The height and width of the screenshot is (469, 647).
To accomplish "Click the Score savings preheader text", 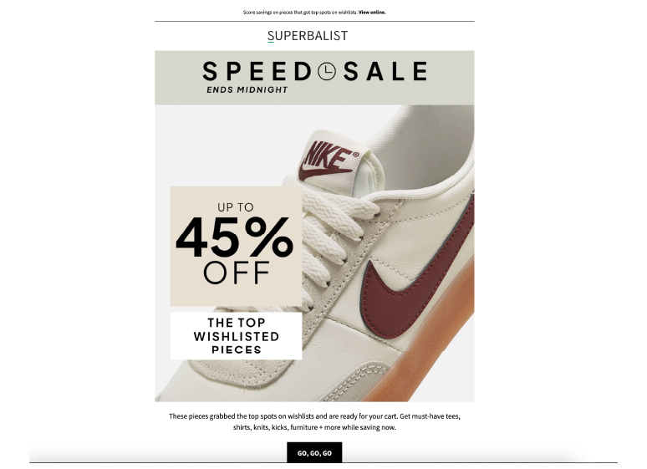I will pyautogui.click(x=299, y=13).
